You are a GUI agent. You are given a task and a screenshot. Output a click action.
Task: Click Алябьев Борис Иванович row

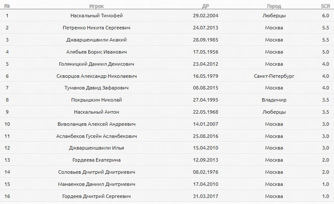coord(167,52)
